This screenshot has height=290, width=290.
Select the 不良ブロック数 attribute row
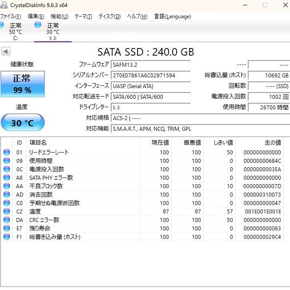[142, 186]
